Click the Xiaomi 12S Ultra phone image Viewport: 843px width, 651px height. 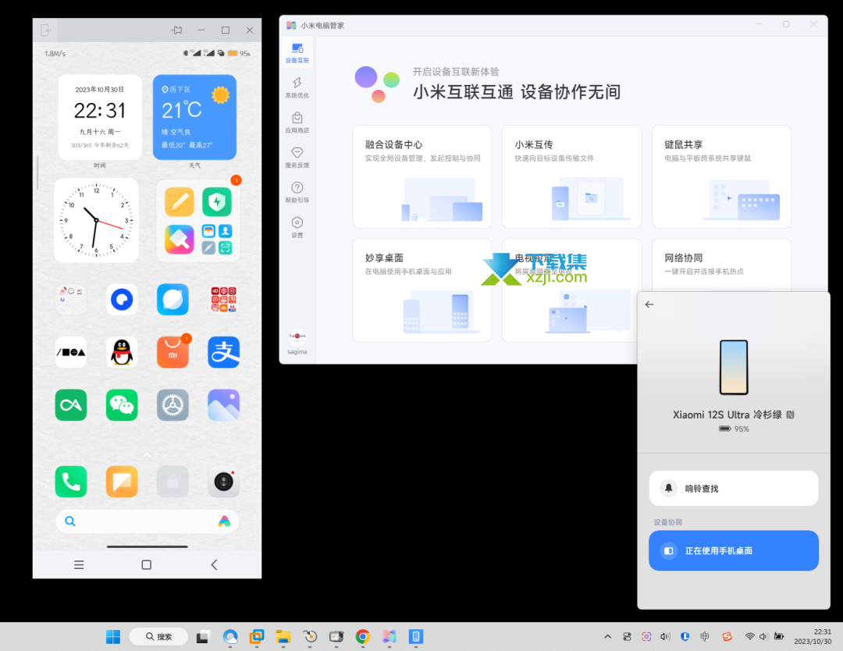pos(734,367)
